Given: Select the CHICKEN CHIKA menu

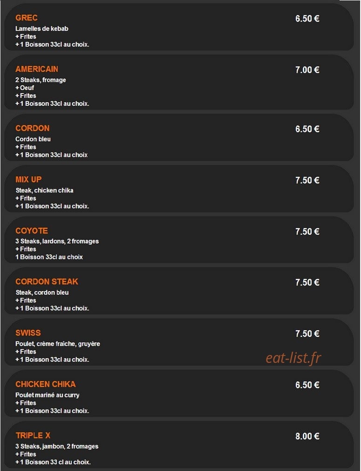Looking at the screenshot, I should [45, 384].
